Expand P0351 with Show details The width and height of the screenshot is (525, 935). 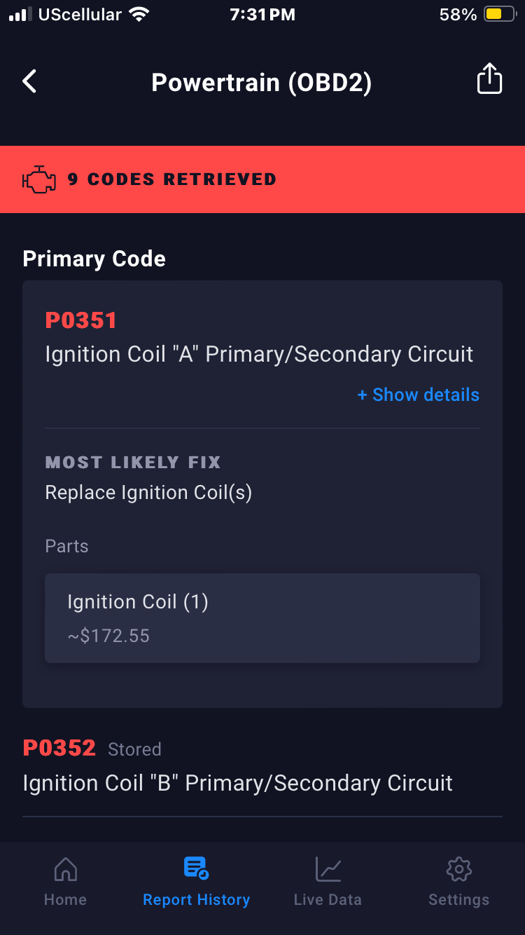pos(418,395)
